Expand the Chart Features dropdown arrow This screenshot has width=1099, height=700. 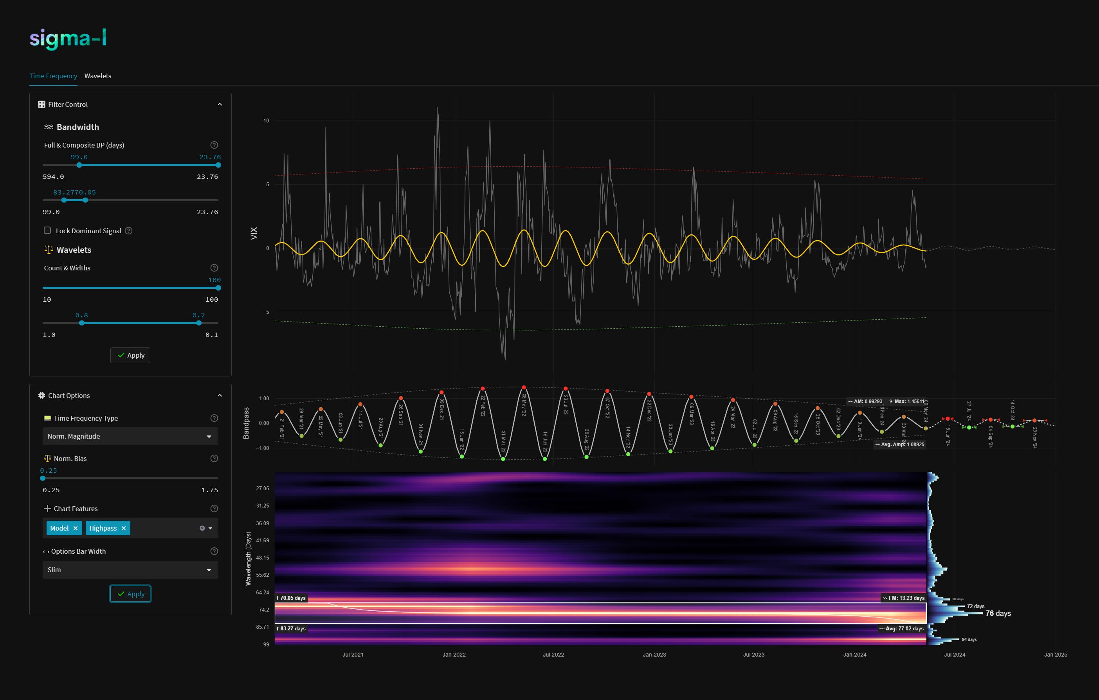[211, 528]
